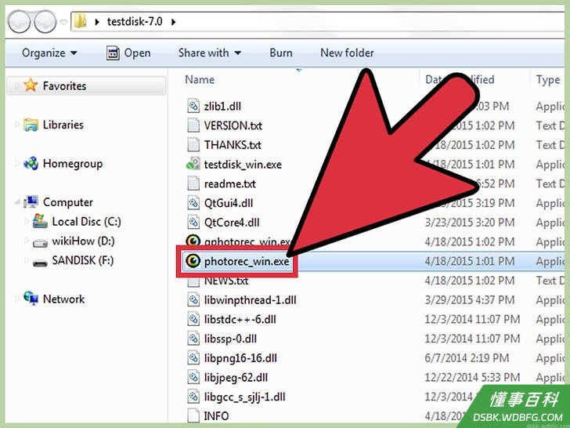This screenshot has height=428, width=570.
Task: Click the testdisk-7.0 breadcrumb segment
Action: 135,22
